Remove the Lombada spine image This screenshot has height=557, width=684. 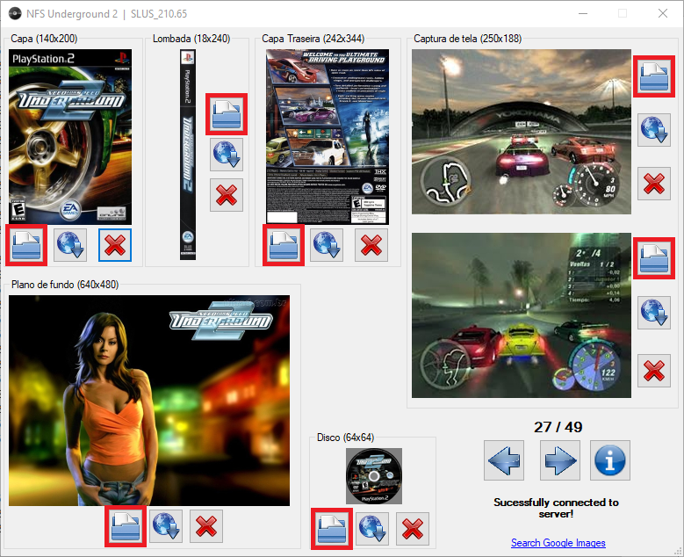point(227,195)
